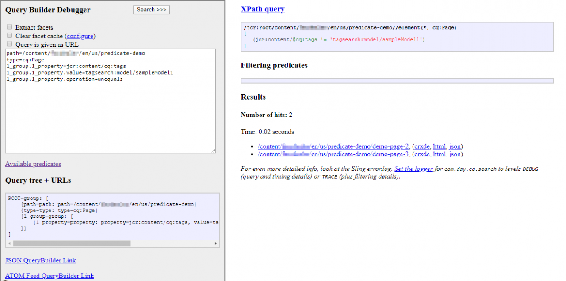Open json view for demo-page-2
Viewport: 566px width, 281px height.
pyautogui.click(x=455, y=146)
